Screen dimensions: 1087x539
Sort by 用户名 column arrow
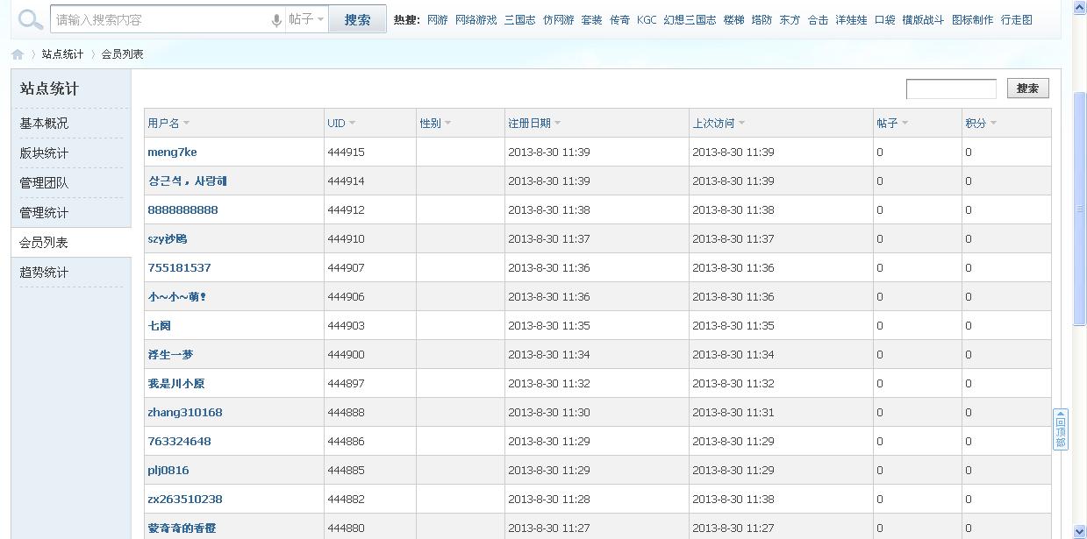pos(186,124)
